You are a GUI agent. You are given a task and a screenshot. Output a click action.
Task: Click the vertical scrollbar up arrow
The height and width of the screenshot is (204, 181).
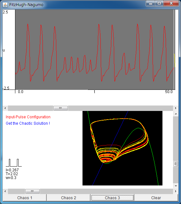(176, 114)
